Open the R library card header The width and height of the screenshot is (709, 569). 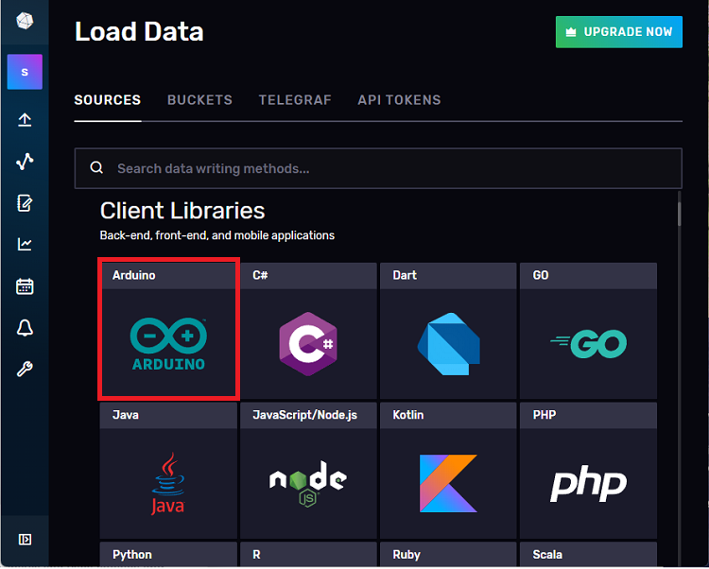308,555
